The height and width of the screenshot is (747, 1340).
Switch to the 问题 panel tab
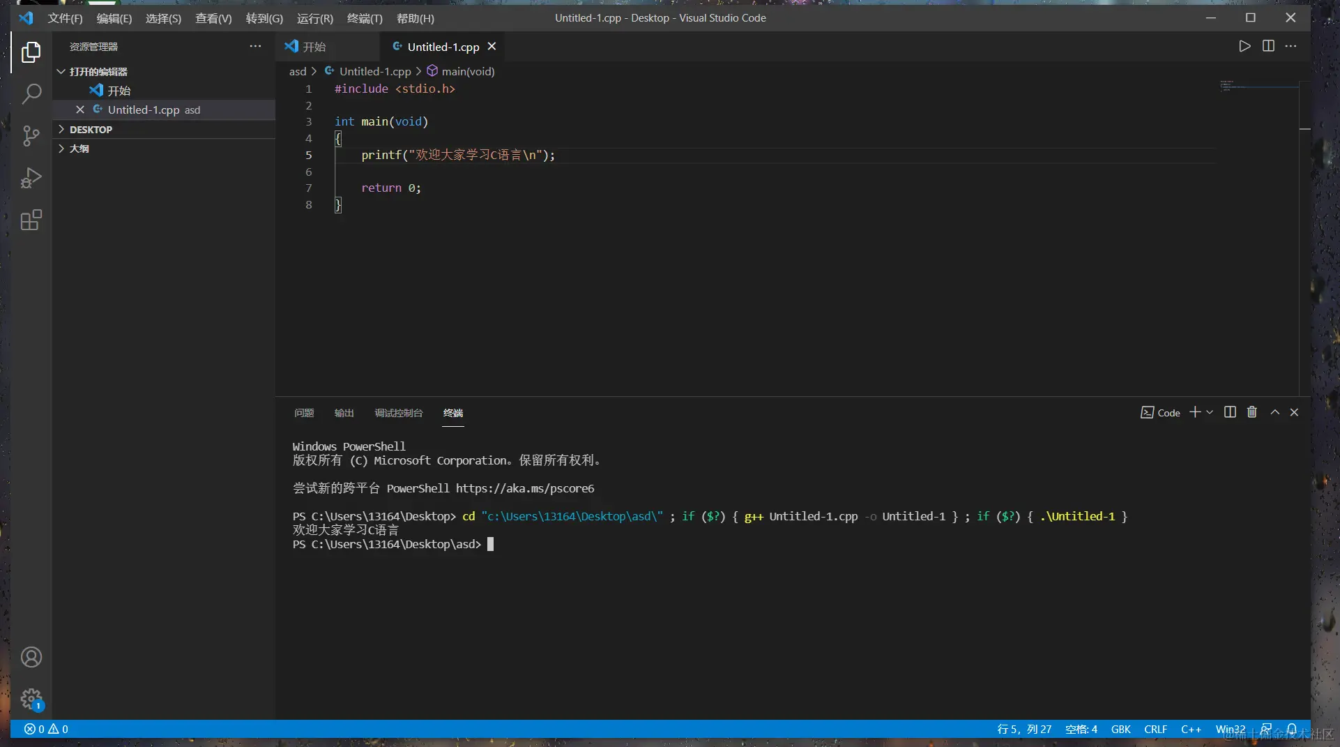point(304,413)
